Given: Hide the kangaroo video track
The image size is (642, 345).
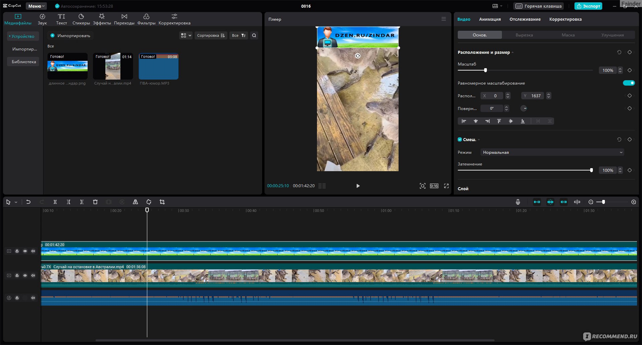Looking at the screenshot, I should [25, 275].
